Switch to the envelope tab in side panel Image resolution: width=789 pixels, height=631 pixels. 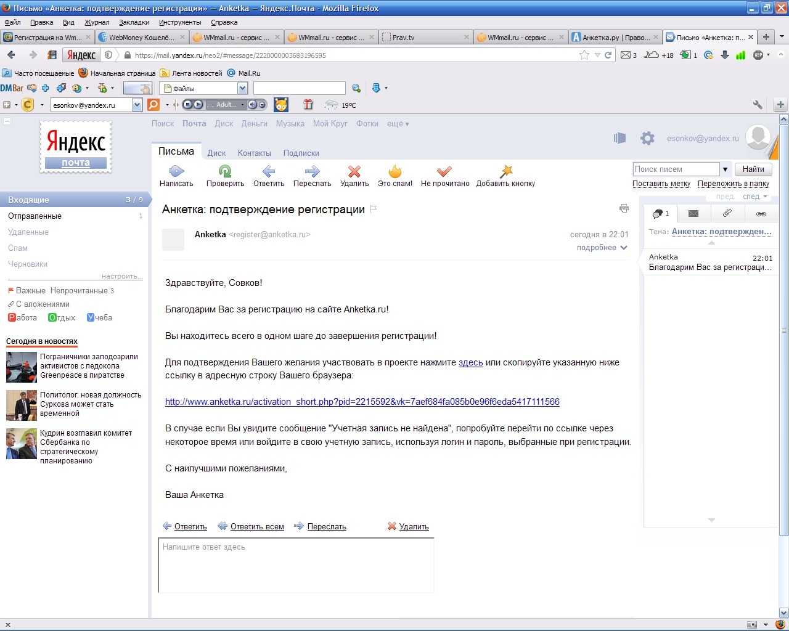(693, 214)
